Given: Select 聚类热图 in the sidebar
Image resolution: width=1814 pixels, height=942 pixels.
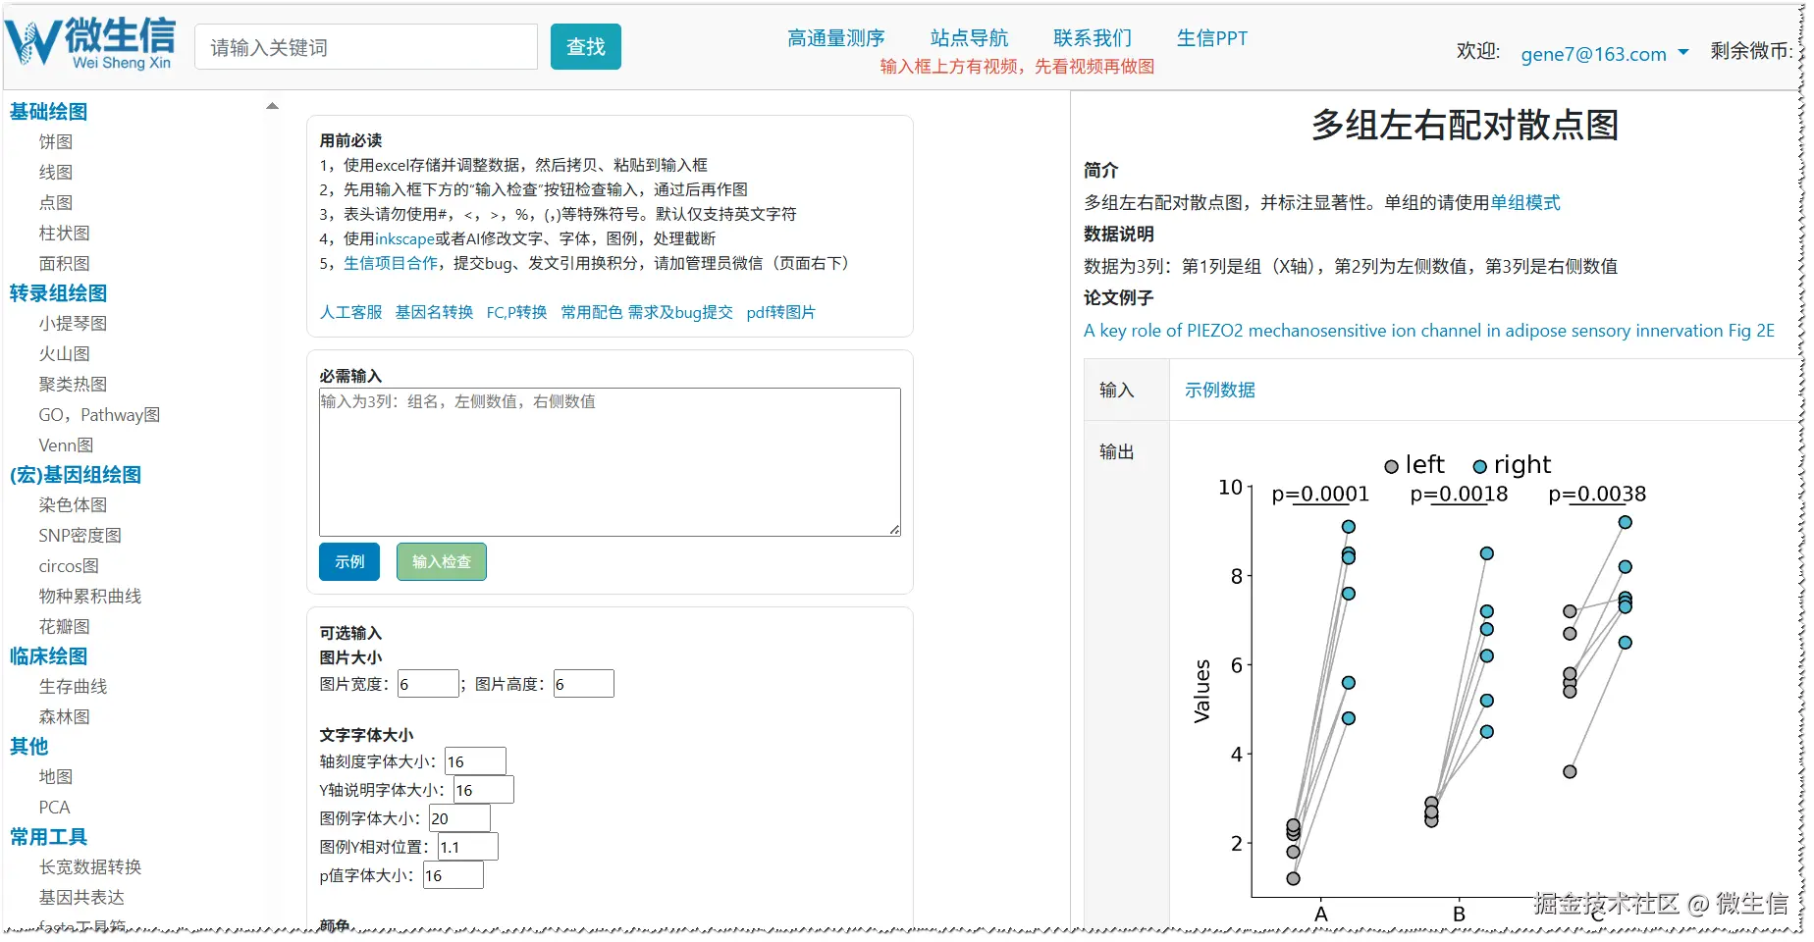Looking at the screenshot, I should [74, 385].
